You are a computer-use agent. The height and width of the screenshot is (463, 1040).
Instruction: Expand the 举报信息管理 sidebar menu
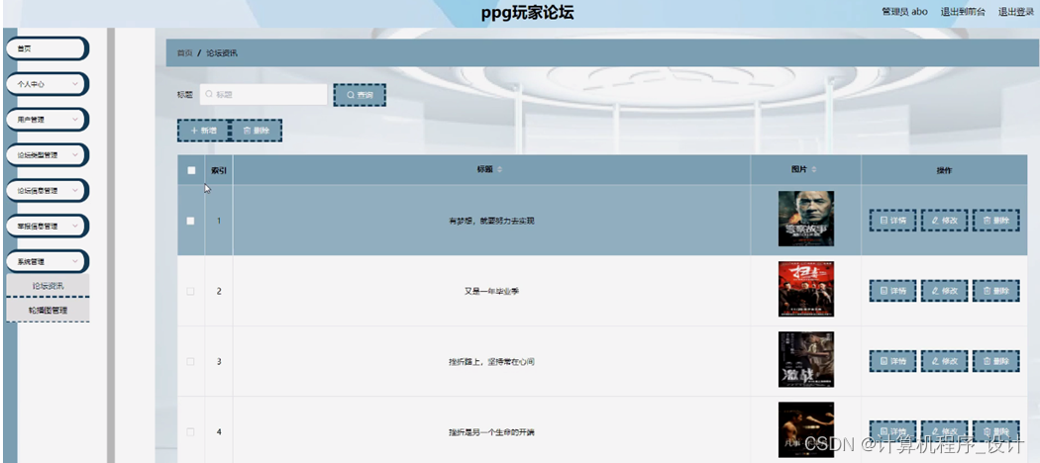pos(48,226)
